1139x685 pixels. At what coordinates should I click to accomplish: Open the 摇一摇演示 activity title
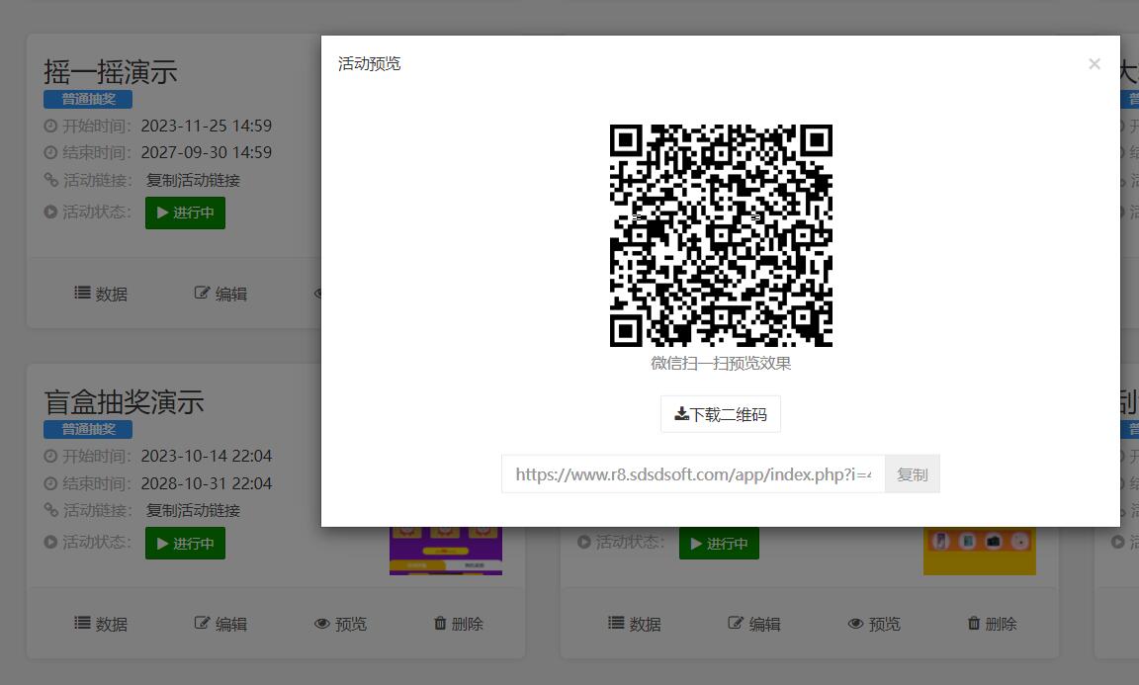point(111,72)
